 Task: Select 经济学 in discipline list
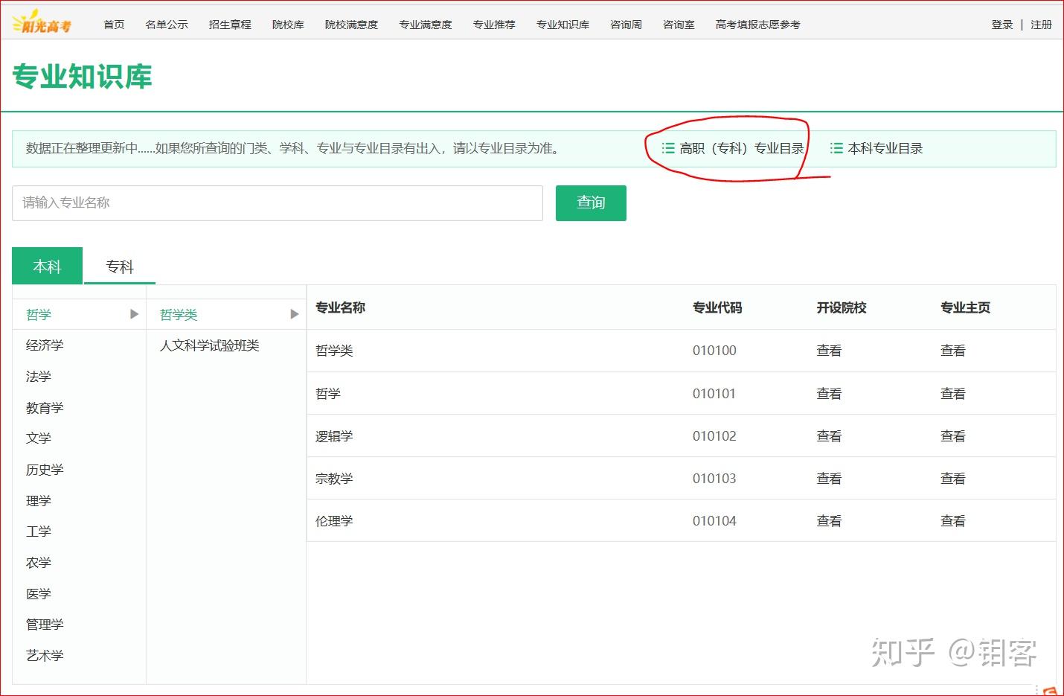[45, 345]
